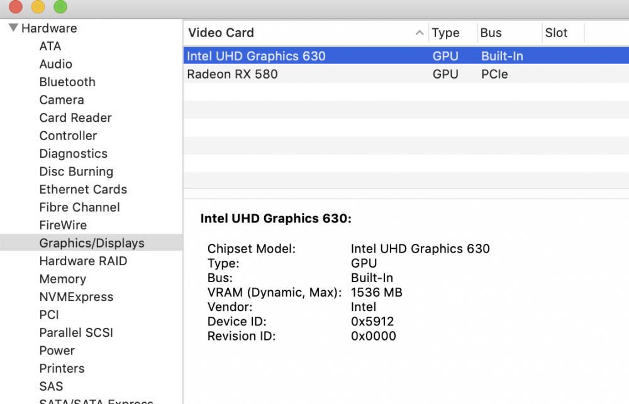Zoom the window with the green button
The height and width of the screenshot is (404, 629).
click(x=60, y=6)
